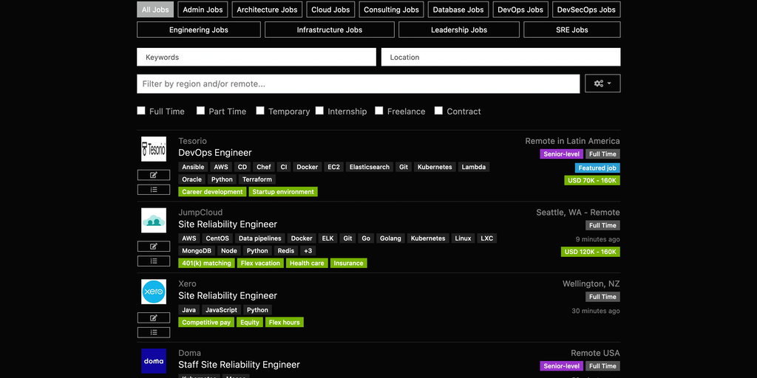Click the list icon under Xero logo
757x378 pixels.
(x=154, y=332)
